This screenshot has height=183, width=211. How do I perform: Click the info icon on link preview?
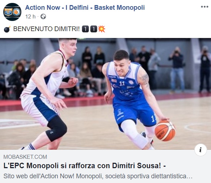pyautogui.click(x=201, y=150)
